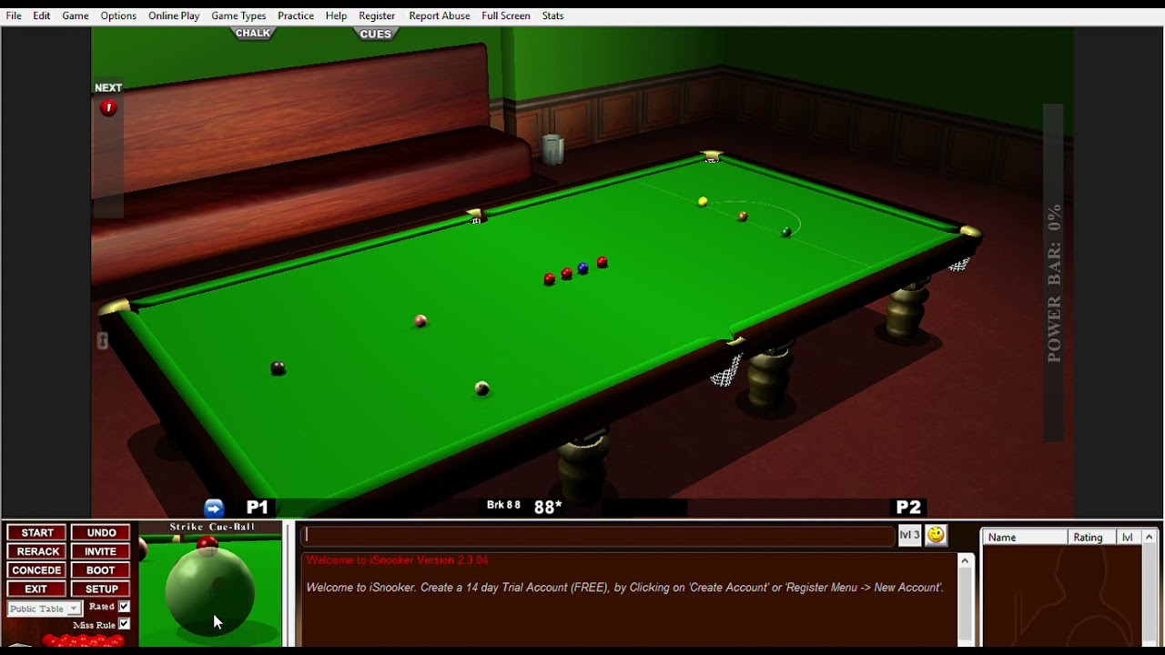Screen dimensions: 1165x655
Task: Select the brown ball on the baulk line
Action: click(743, 217)
